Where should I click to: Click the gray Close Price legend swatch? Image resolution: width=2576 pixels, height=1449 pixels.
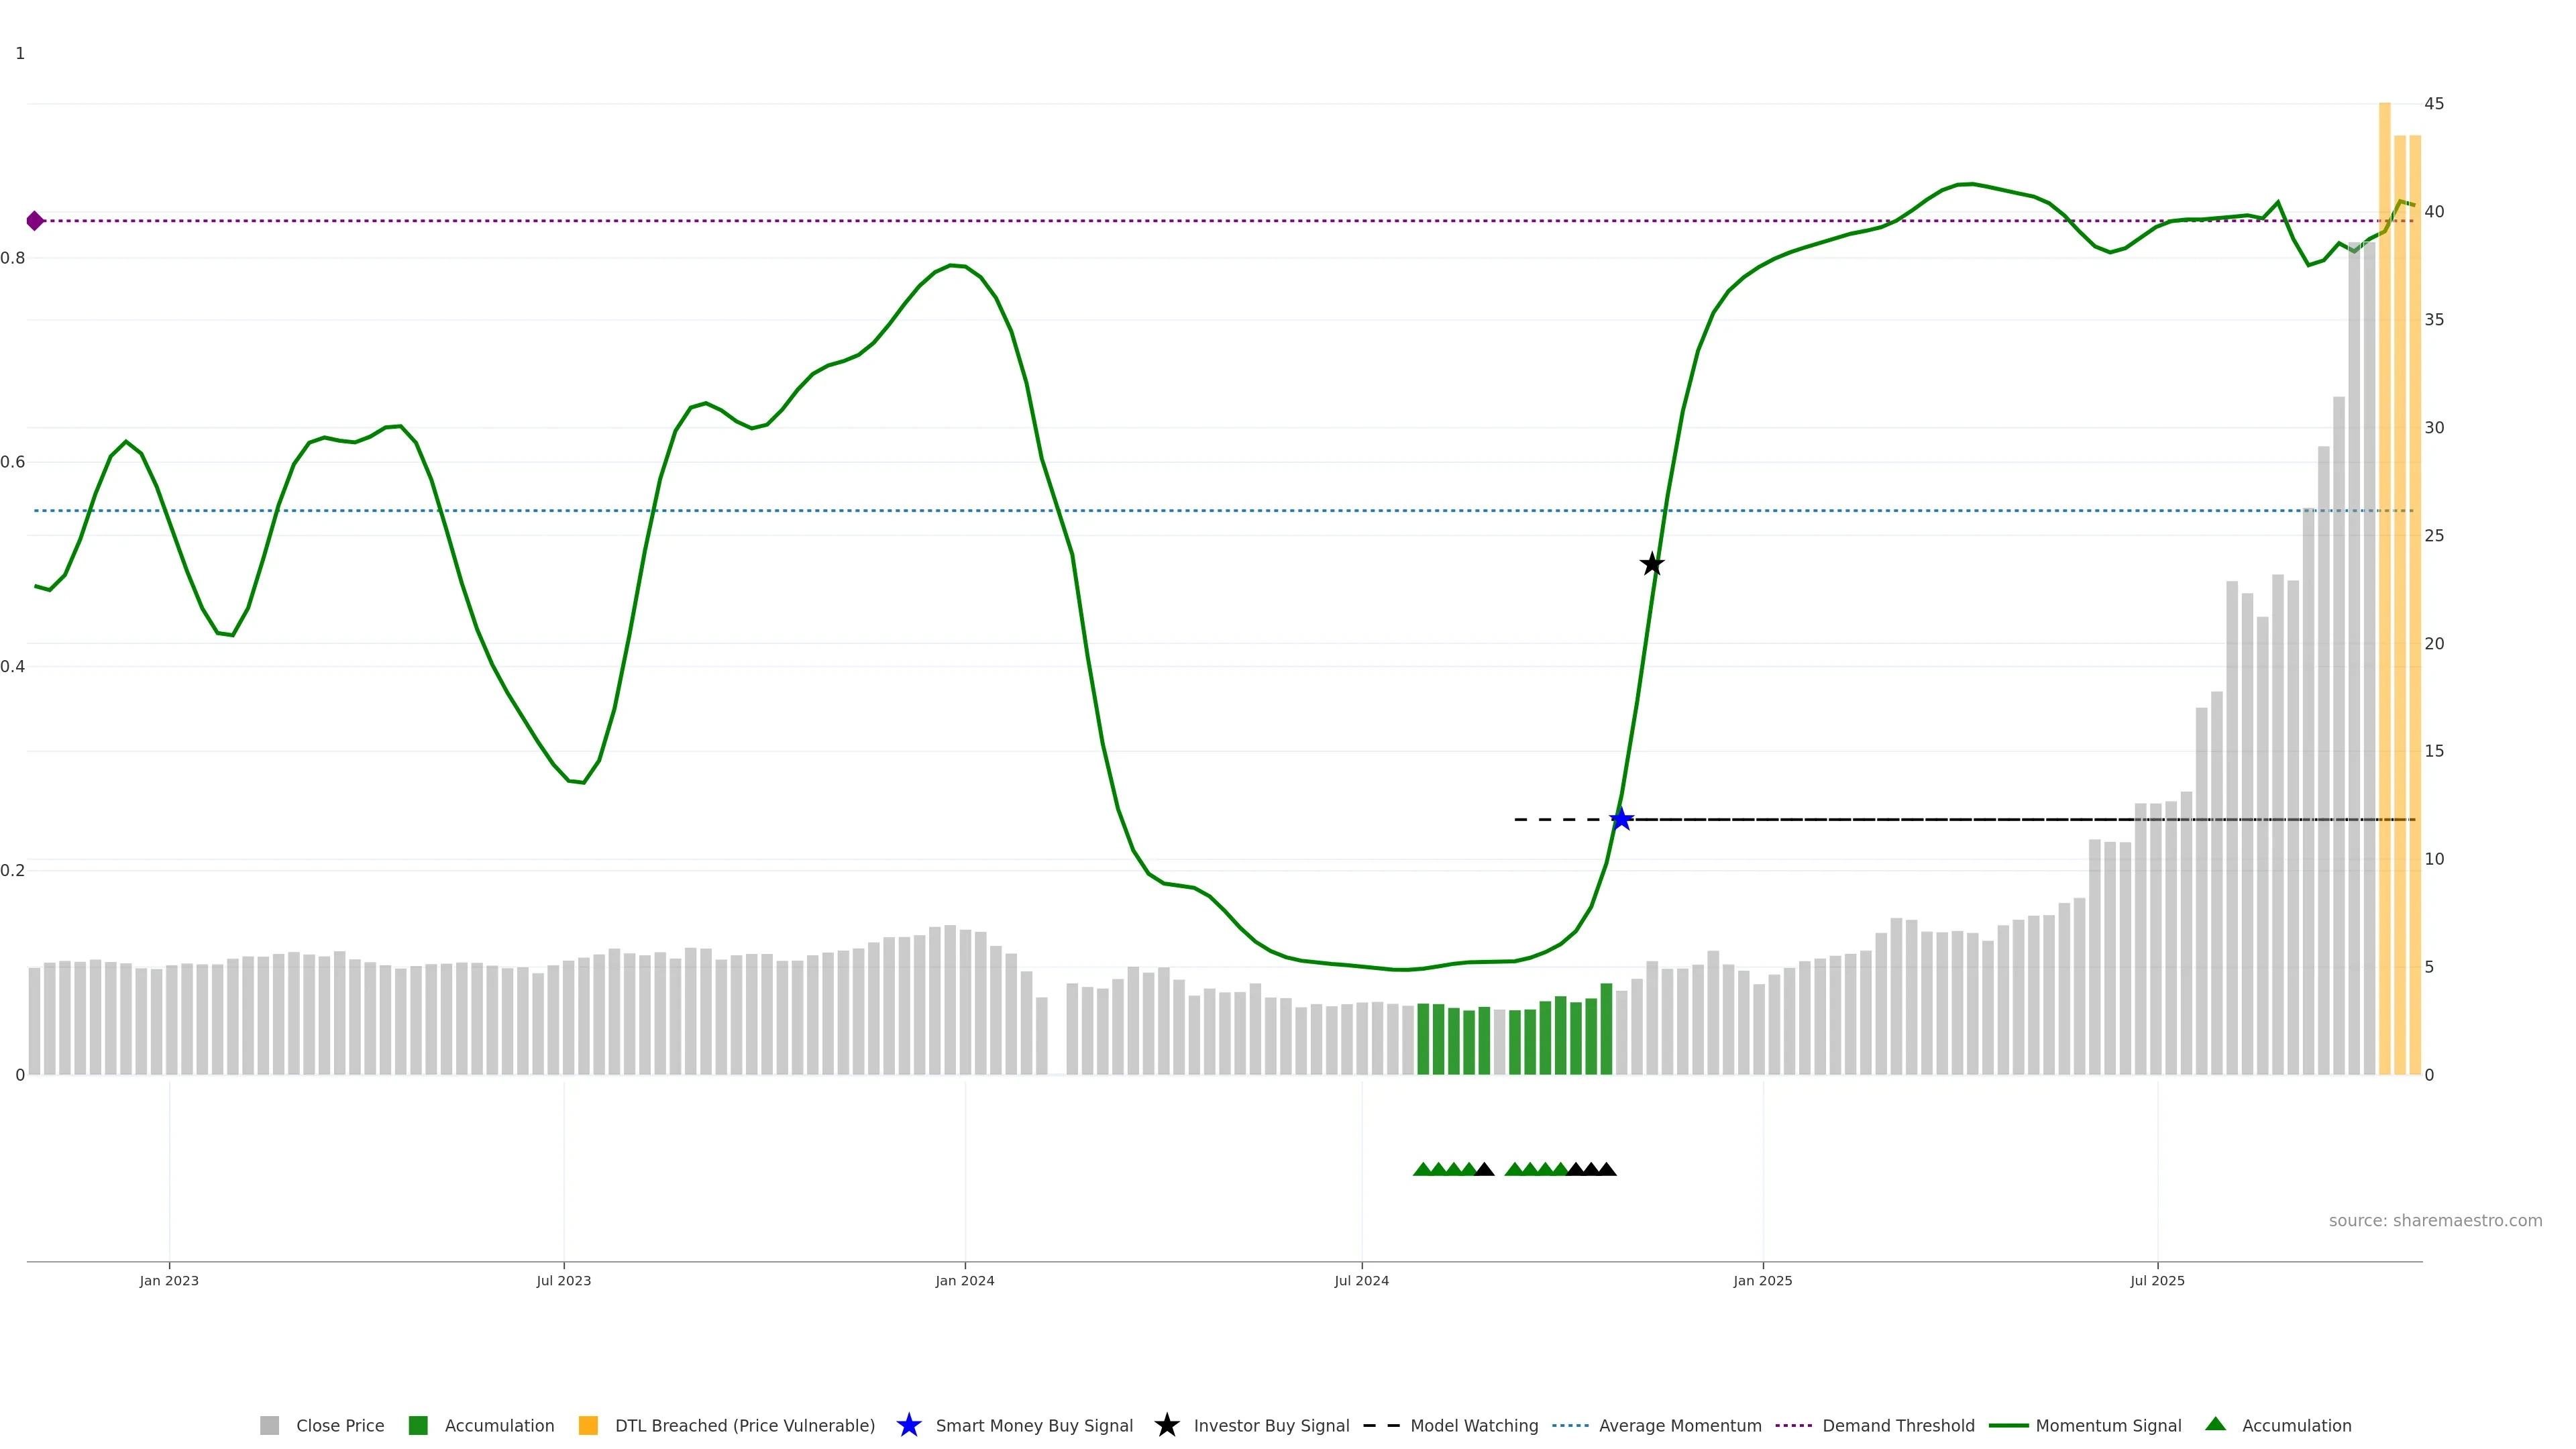pyautogui.click(x=270, y=1425)
